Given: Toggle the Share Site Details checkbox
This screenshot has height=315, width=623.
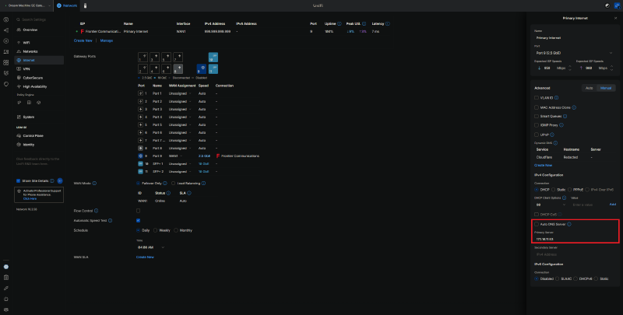Looking at the screenshot, I should point(18,181).
